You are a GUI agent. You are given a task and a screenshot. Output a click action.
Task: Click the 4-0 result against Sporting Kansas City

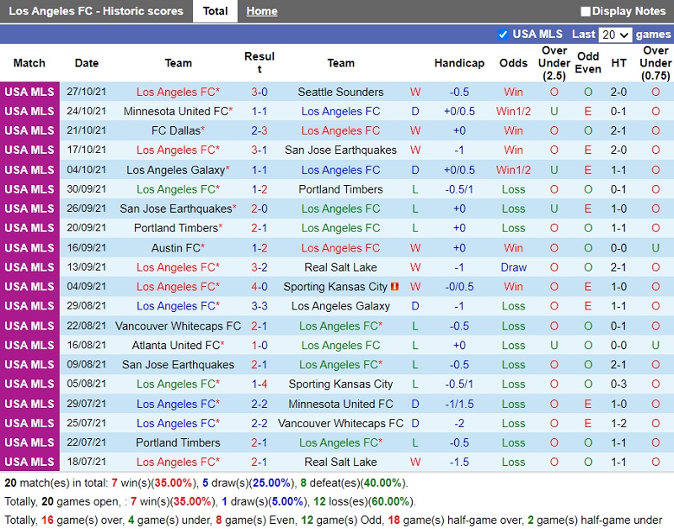[259, 287]
